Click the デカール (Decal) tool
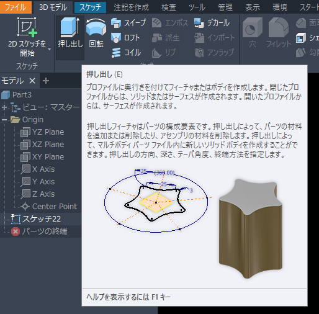The width and height of the screenshot is (319, 314). click(212, 22)
